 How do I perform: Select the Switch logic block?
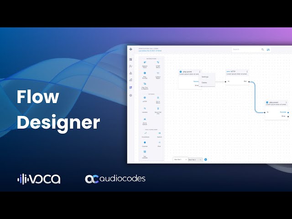pos(159,135)
